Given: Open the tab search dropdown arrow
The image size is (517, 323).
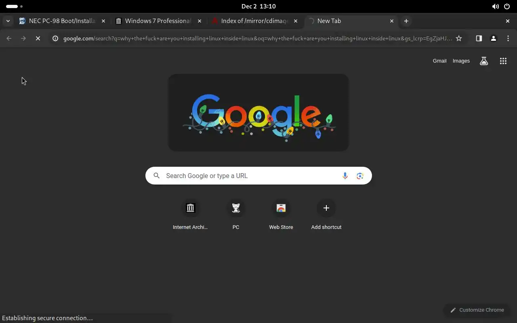Looking at the screenshot, I should (8, 21).
